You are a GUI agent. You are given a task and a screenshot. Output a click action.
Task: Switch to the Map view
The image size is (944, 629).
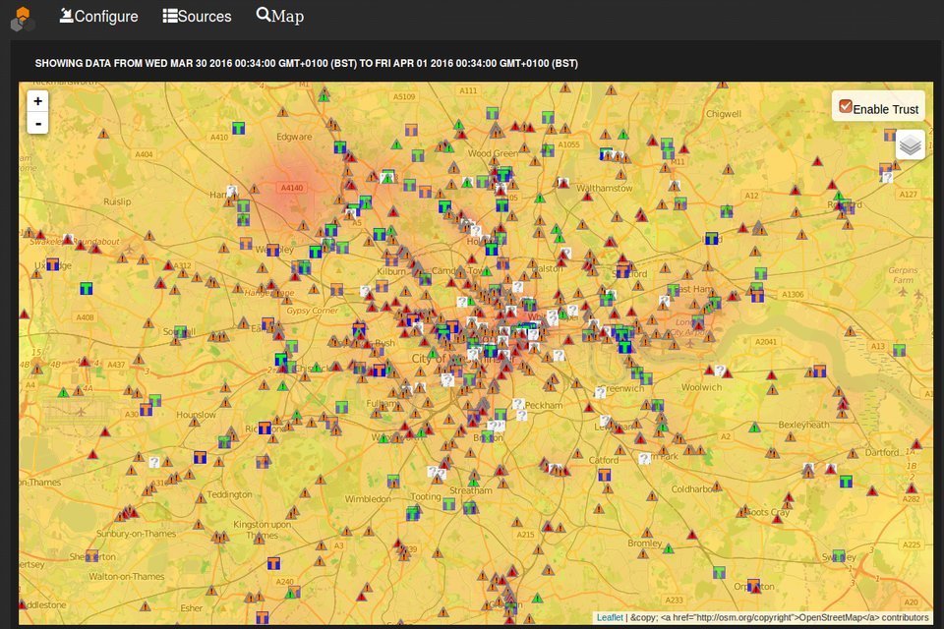tap(280, 16)
